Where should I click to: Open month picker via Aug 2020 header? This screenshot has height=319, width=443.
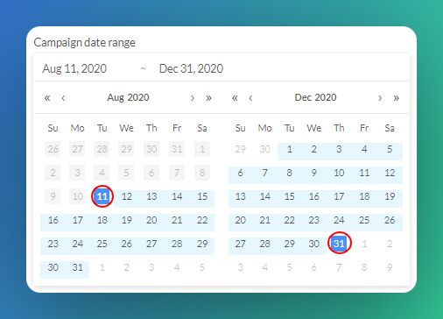click(128, 97)
